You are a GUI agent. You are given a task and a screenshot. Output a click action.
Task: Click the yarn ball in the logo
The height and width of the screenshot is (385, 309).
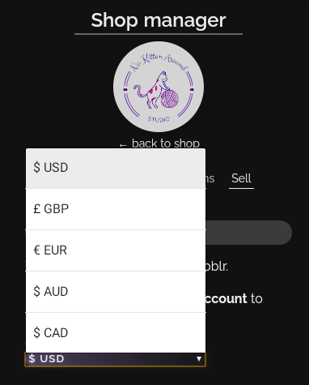pos(170,99)
